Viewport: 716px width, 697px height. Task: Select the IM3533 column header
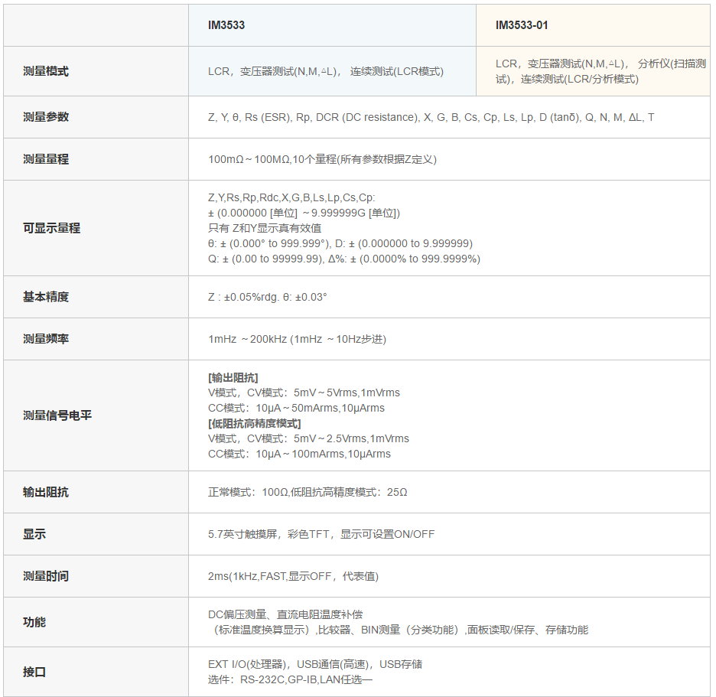[x=226, y=25]
